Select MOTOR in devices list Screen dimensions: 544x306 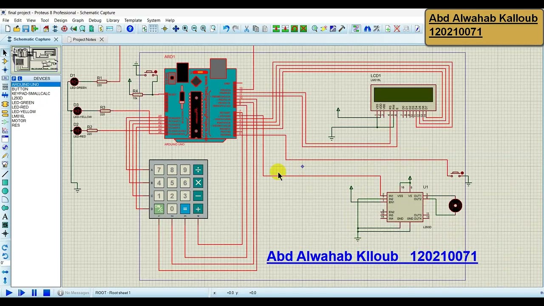coord(36,121)
